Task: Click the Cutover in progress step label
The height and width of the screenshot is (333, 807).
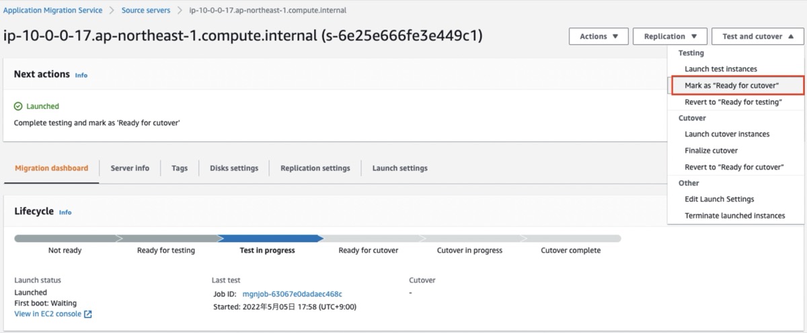Action: tap(469, 250)
